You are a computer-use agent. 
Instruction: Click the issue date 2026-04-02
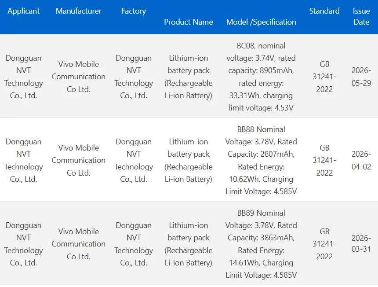pyautogui.click(x=361, y=160)
